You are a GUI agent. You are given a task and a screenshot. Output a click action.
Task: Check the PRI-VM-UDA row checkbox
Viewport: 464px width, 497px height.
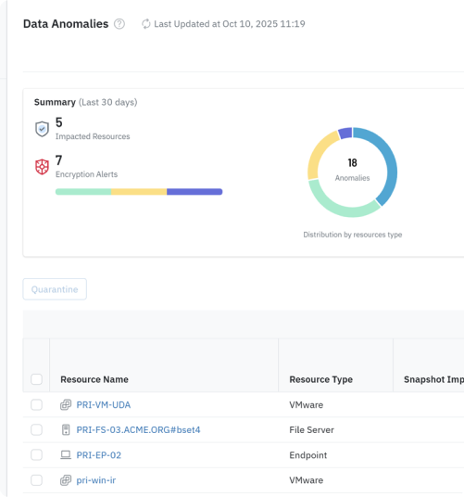[36, 405]
